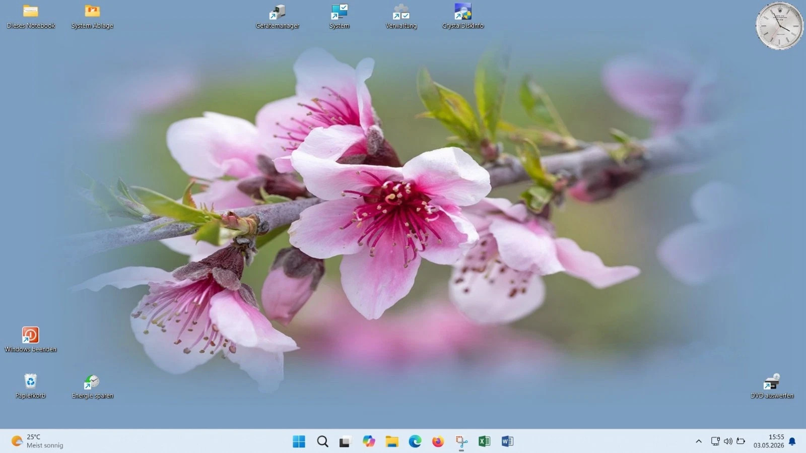Select the DVD auswerfen shortcut icon
806x453 pixels.
pyautogui.click(x=772, y=386)
